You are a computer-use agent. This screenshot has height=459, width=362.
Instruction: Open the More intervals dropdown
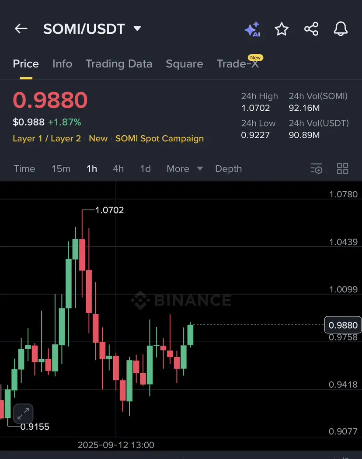click(x=184, y=168)
